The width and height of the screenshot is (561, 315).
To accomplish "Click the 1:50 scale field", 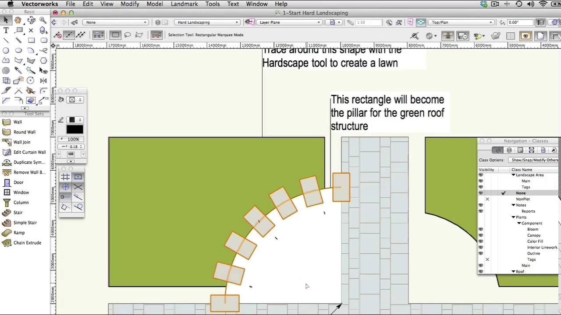I will [367, 22].
